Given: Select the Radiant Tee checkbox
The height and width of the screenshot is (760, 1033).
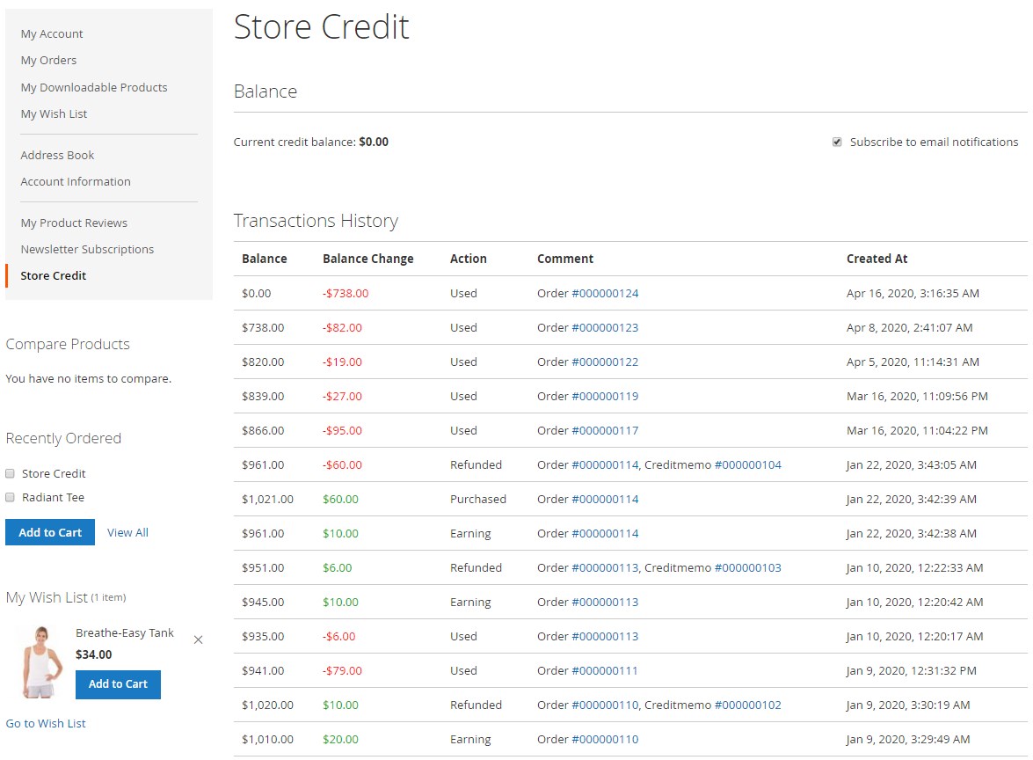Looking at the screenshot, I should [11, 497].
